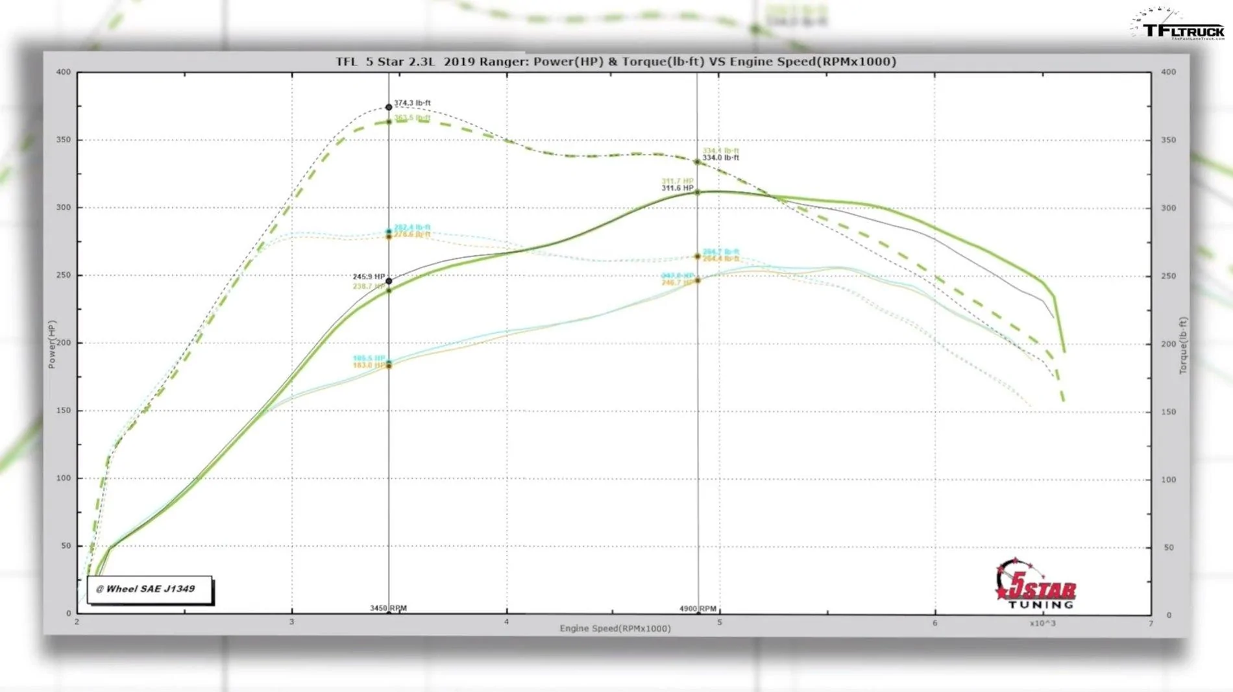The width and height of the screenshot is (1233, 692).
Task: Click the 6 tick on the RPM axis
Action: pos(935,623)
